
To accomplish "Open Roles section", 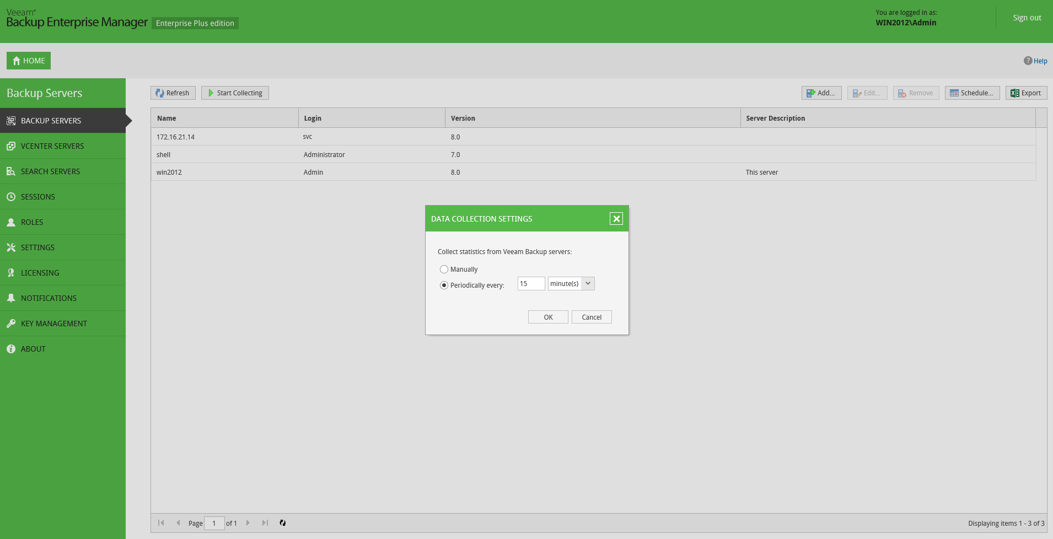I will coord(63,222).
